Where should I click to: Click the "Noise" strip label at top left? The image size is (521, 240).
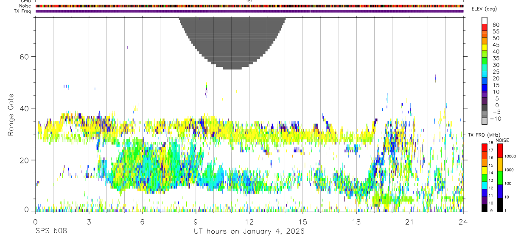coord(25,6)
